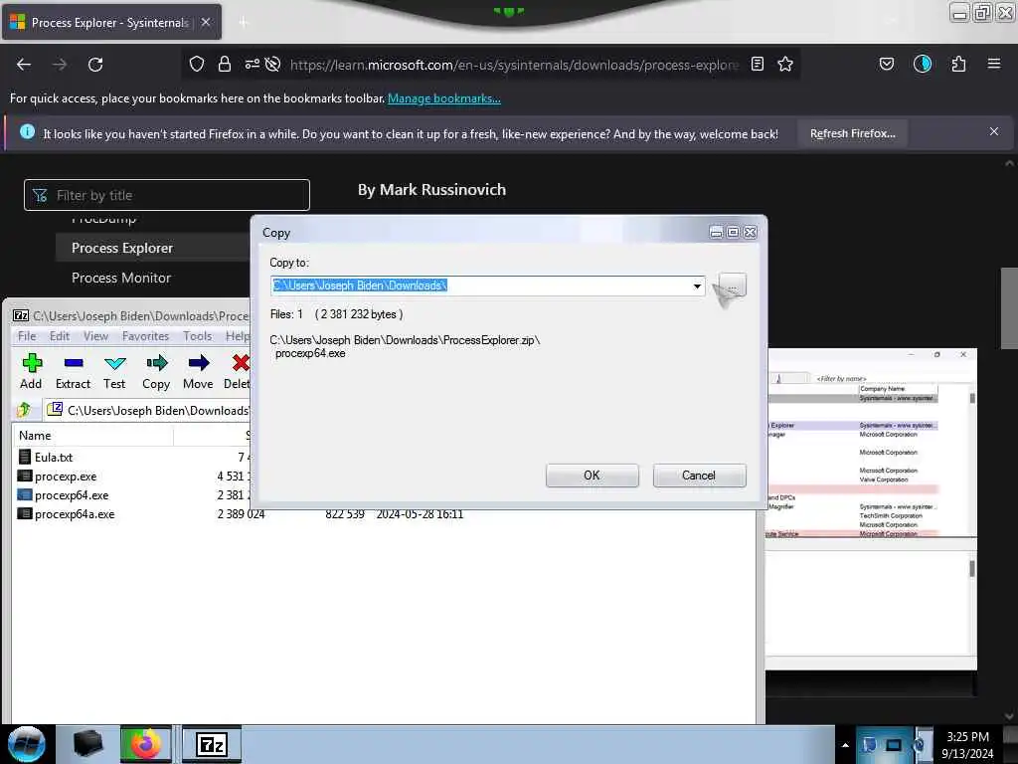Viewport: 1018px width, 764px height.
Task: Bookmark this page with the star icon
Action: (x=785, y=64)
